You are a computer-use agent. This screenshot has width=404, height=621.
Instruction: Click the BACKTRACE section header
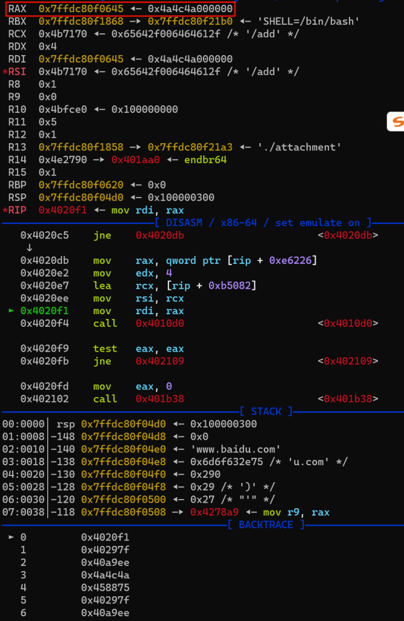267,525
